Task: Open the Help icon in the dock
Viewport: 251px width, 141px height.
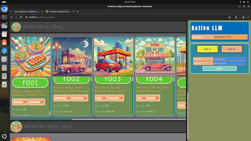Action: pyautogui.click(x=4, y=51)
